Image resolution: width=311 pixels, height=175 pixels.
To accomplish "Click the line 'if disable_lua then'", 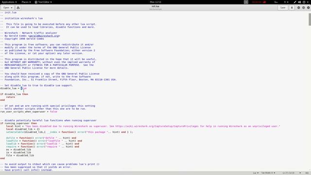I will pyautogui.click(x=14, y=94).
